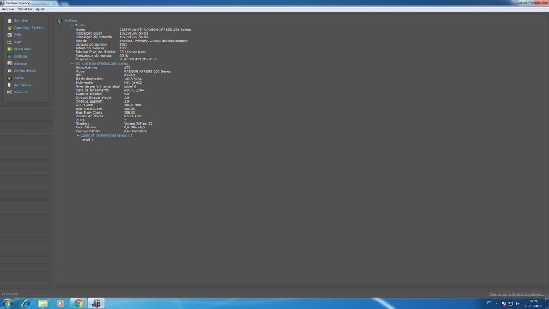The image size is (549, 309).
Task: Collapse the ATI RADEON XPRESS 200 Series section
Action: click(72, 64)
